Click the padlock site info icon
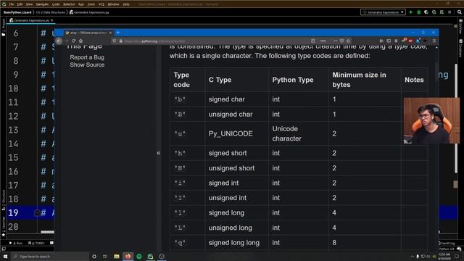The height and width of the screenshot is (261, 464). tap(121, 41)
